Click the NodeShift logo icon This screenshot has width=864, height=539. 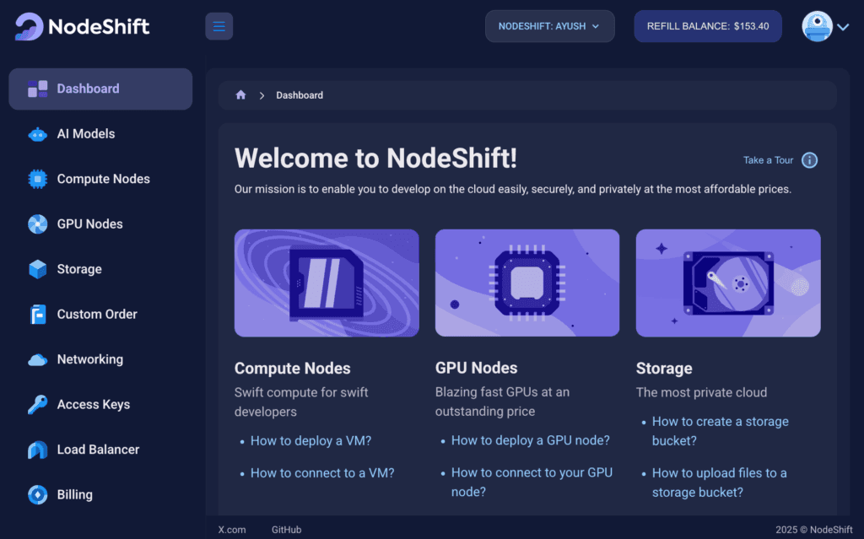coord(29,26)
